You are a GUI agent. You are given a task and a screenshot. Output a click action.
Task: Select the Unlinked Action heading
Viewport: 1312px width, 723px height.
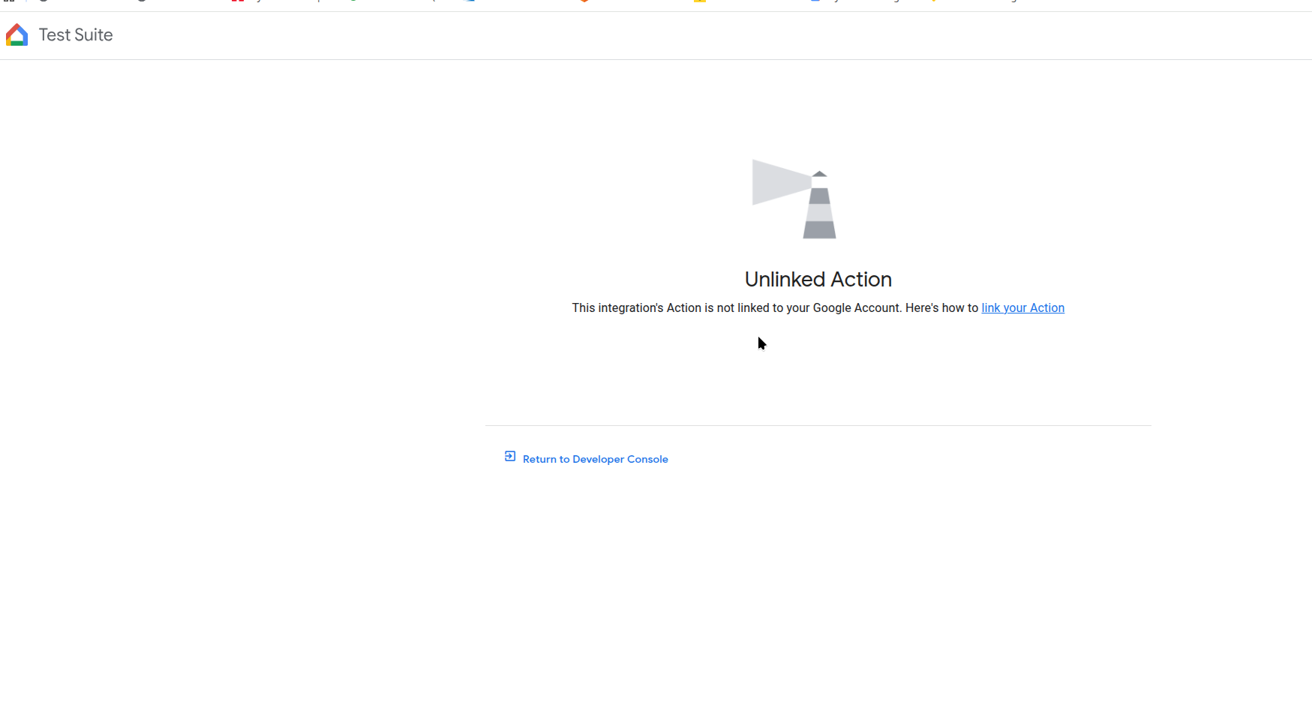[818, 280]
